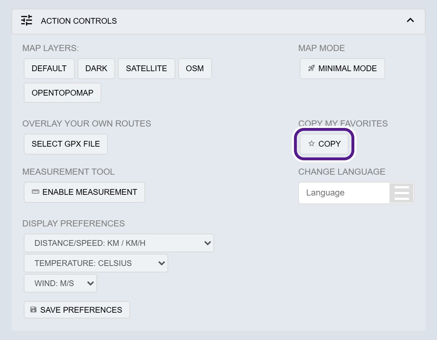
Task: Open the Distance/Speed units dropdown
Action: 119,243
